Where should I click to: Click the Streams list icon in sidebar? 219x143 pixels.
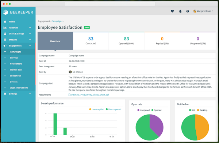click(x=5, y=40)
